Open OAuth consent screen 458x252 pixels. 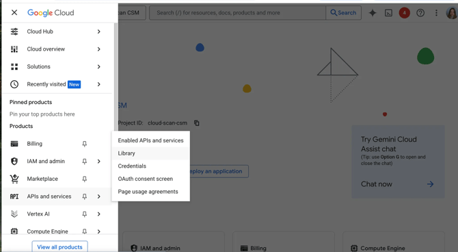[150, 179]
